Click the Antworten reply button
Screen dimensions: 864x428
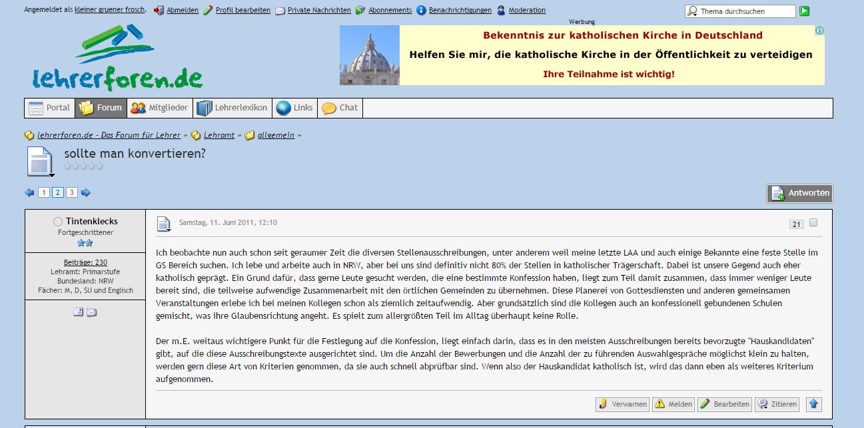point(799,194)
